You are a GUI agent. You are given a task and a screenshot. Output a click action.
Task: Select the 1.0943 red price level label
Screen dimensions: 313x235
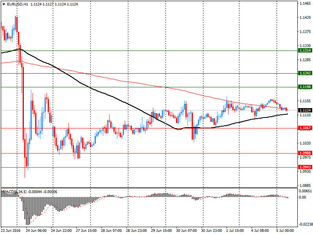coord(305,167)
